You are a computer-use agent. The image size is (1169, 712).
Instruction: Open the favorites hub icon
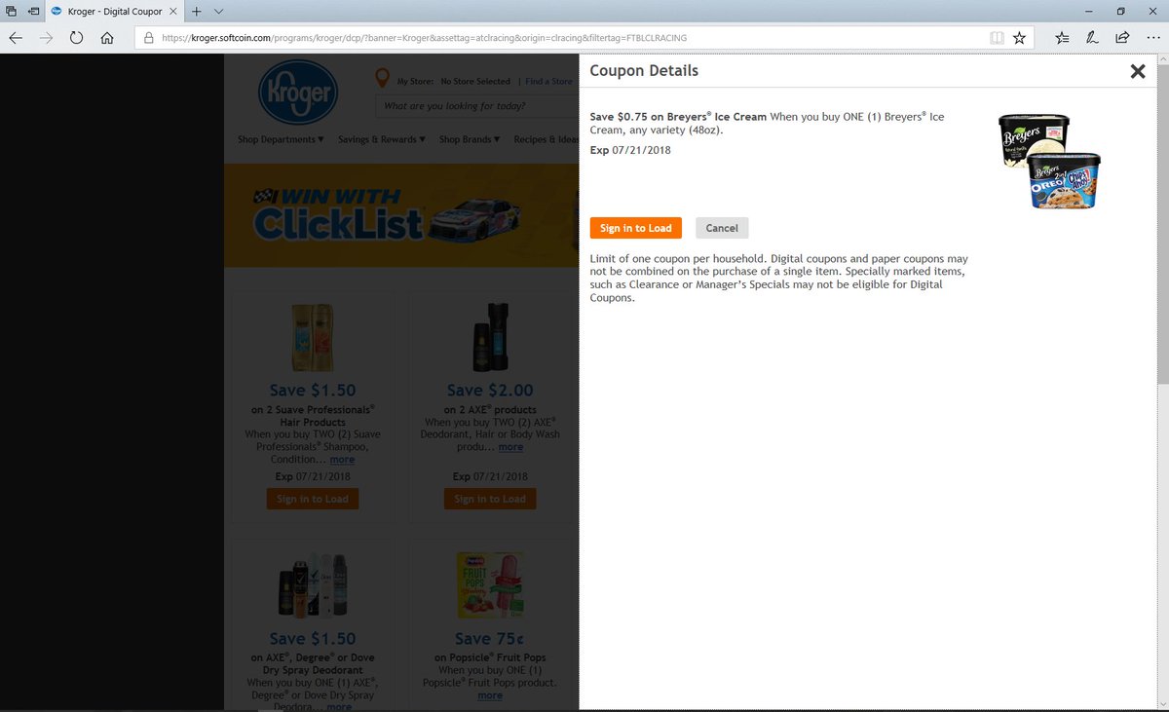[x=1063, y=38]
